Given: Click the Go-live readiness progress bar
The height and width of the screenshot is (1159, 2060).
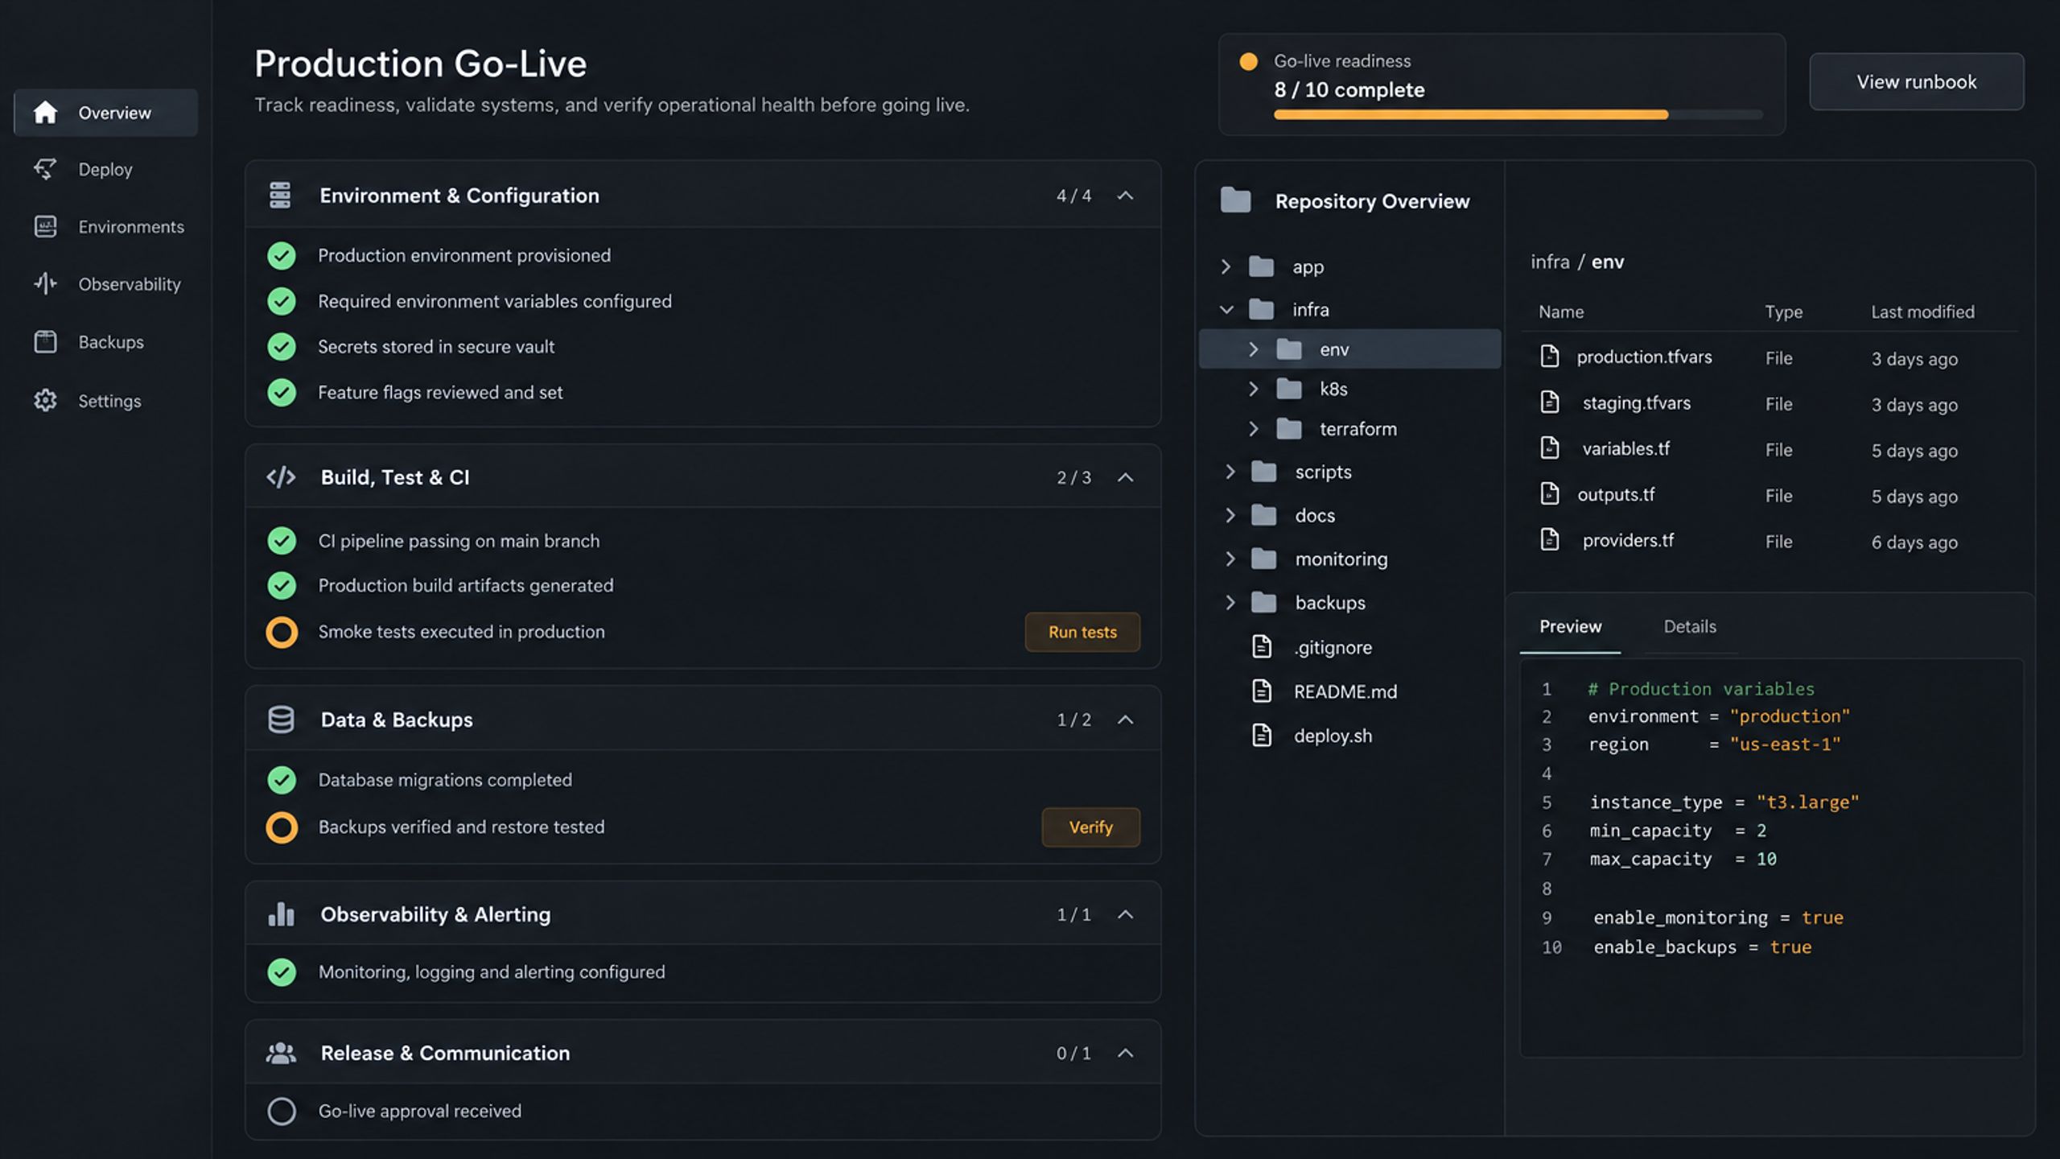Looking at the screenshot, I should (1518, 114).
